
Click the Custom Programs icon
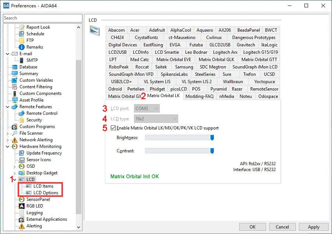[14, 127]
